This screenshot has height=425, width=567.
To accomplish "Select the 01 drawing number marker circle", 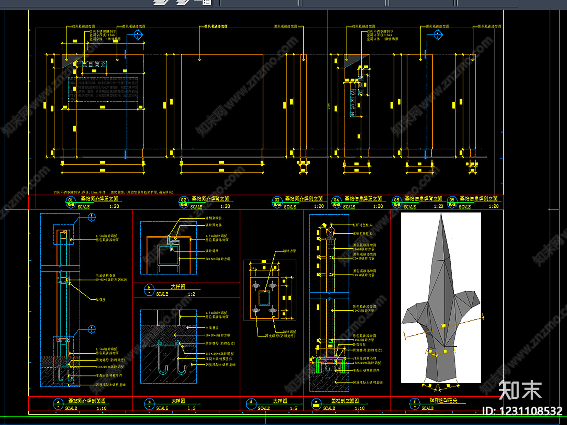I will point(71,202).
